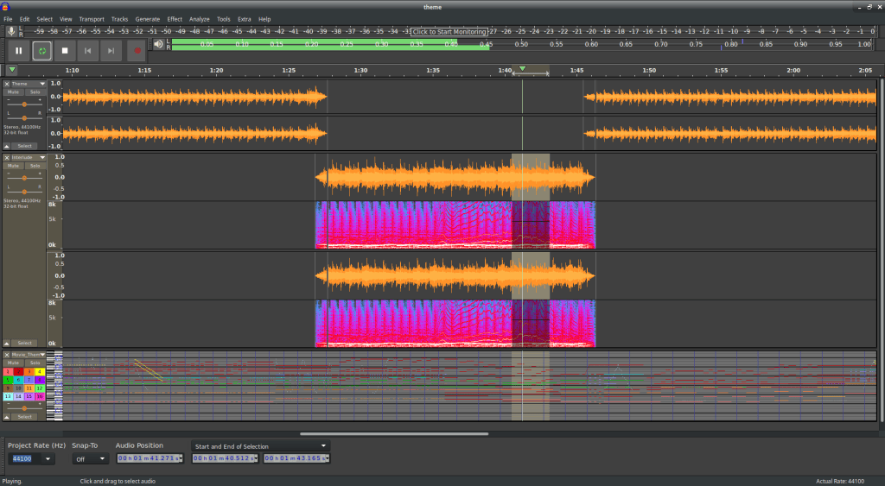The width and height of the screenshot is (885, 486).
Task: Click the microphone recording meter icon
Action: [x=11, y=31]
